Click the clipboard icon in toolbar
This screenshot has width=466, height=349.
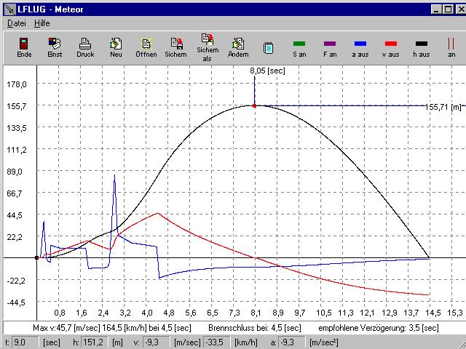point(269,48)
